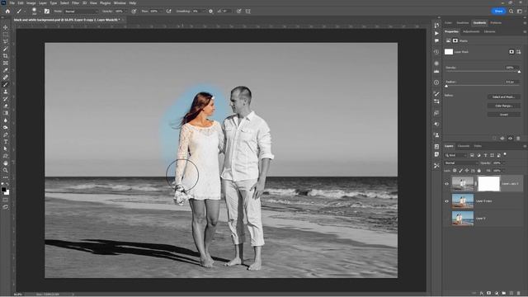This screenshot has width=528, height=297.
Task: Select the Clone Stamp tool
Action: [6, 92]
